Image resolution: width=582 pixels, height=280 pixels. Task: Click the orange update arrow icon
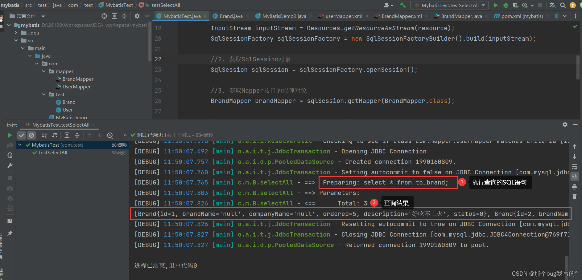pyautogui.click(x=573, y=5)
